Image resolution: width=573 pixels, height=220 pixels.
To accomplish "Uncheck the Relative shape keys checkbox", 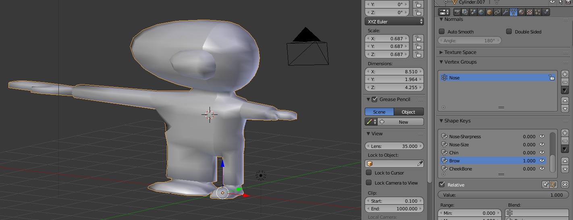I will point(442,185).
